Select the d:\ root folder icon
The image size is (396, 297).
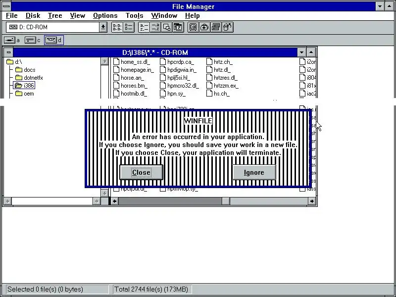tap(10, 61)
